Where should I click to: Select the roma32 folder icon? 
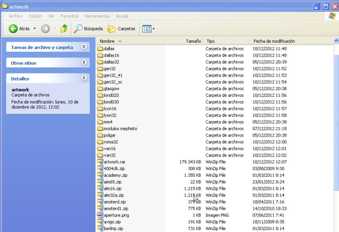coord(100,142)
